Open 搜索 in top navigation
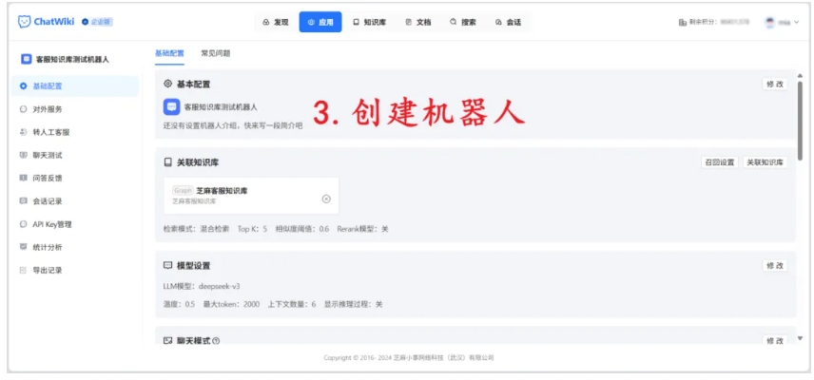 click(462, 22)
